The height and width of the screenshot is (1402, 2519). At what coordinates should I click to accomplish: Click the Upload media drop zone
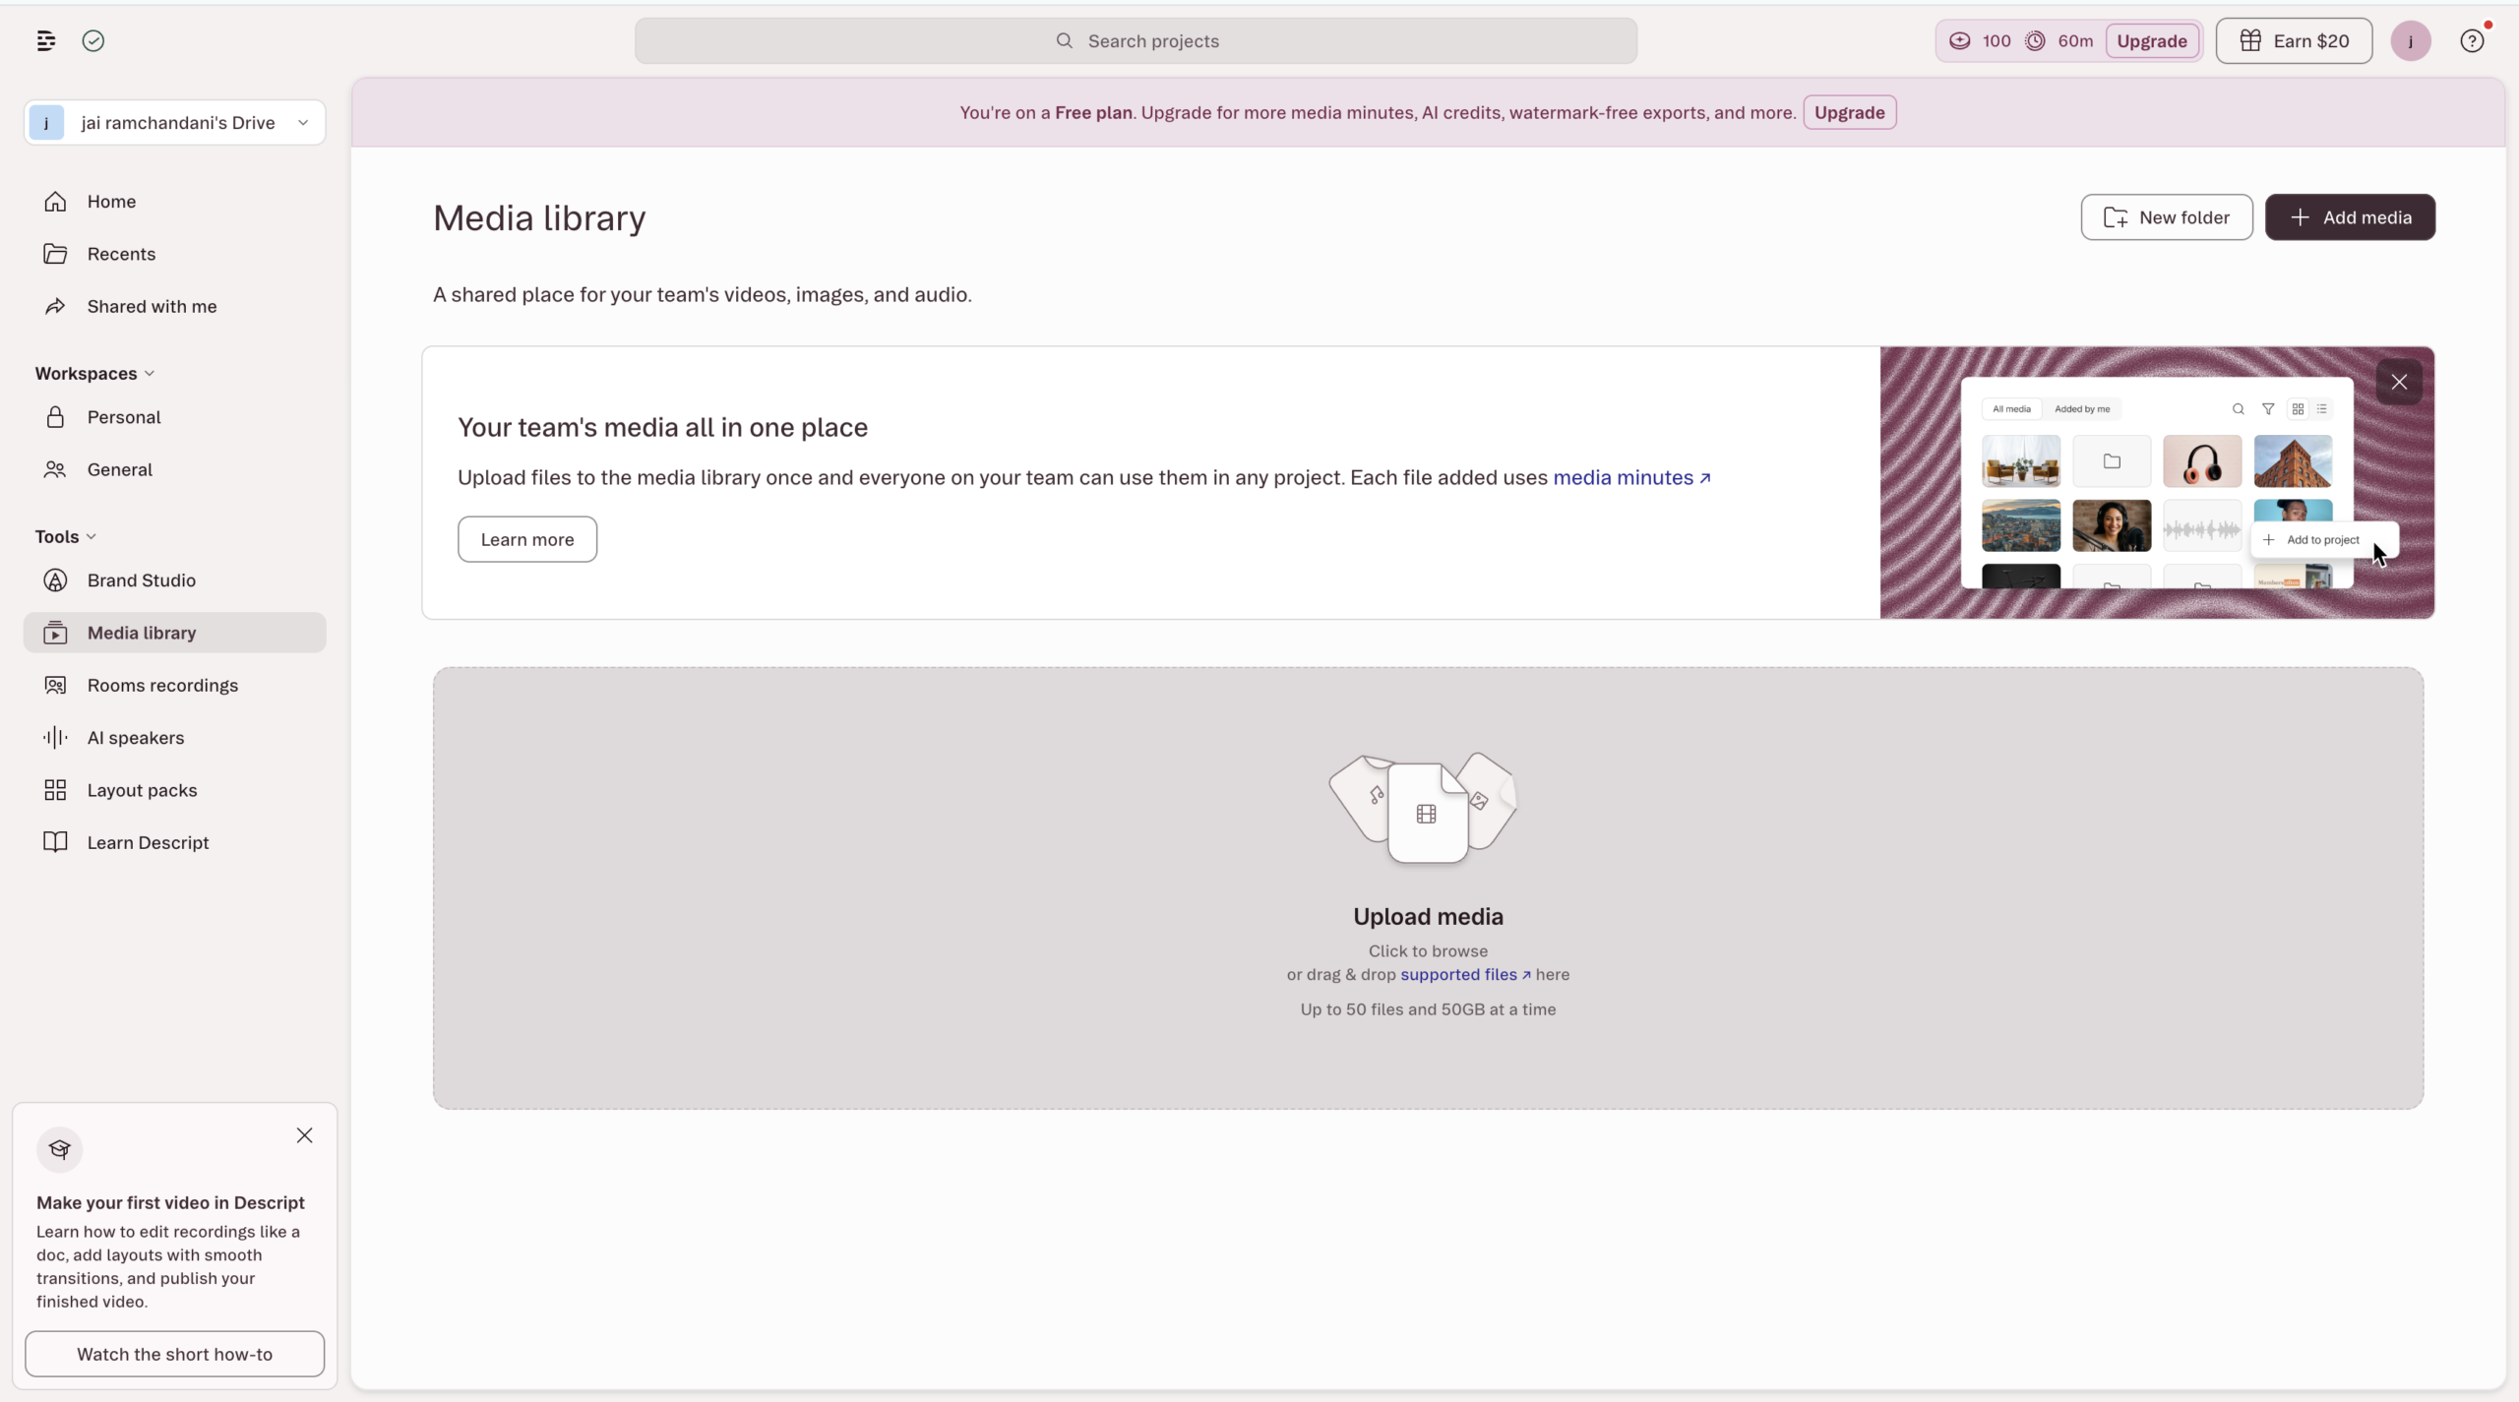point(1428,887)
